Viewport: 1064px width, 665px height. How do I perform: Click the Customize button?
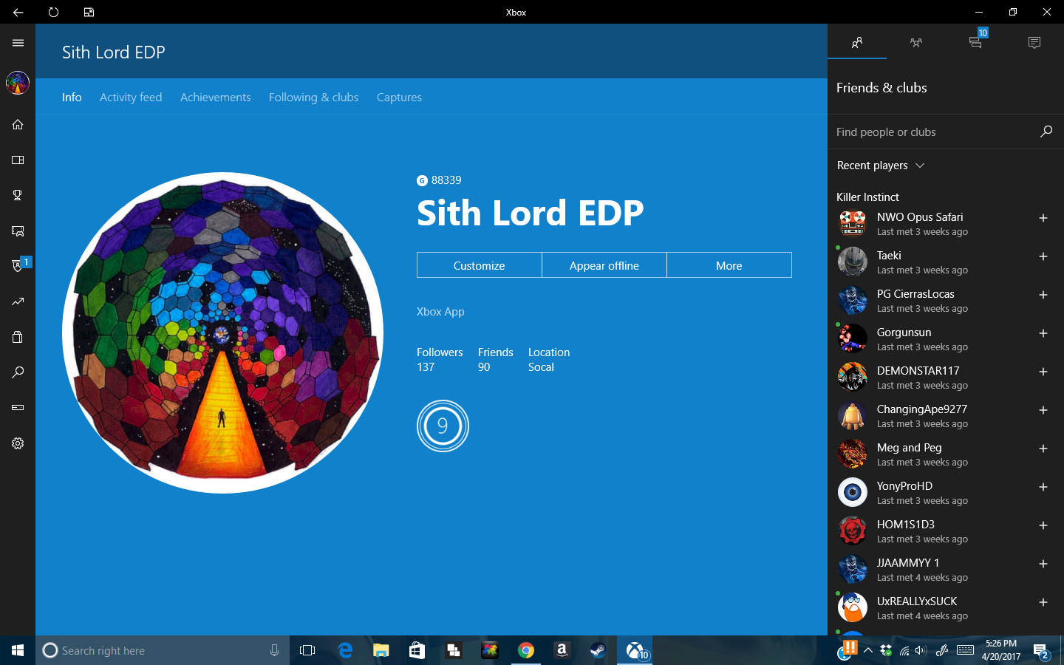pos(480,265)
